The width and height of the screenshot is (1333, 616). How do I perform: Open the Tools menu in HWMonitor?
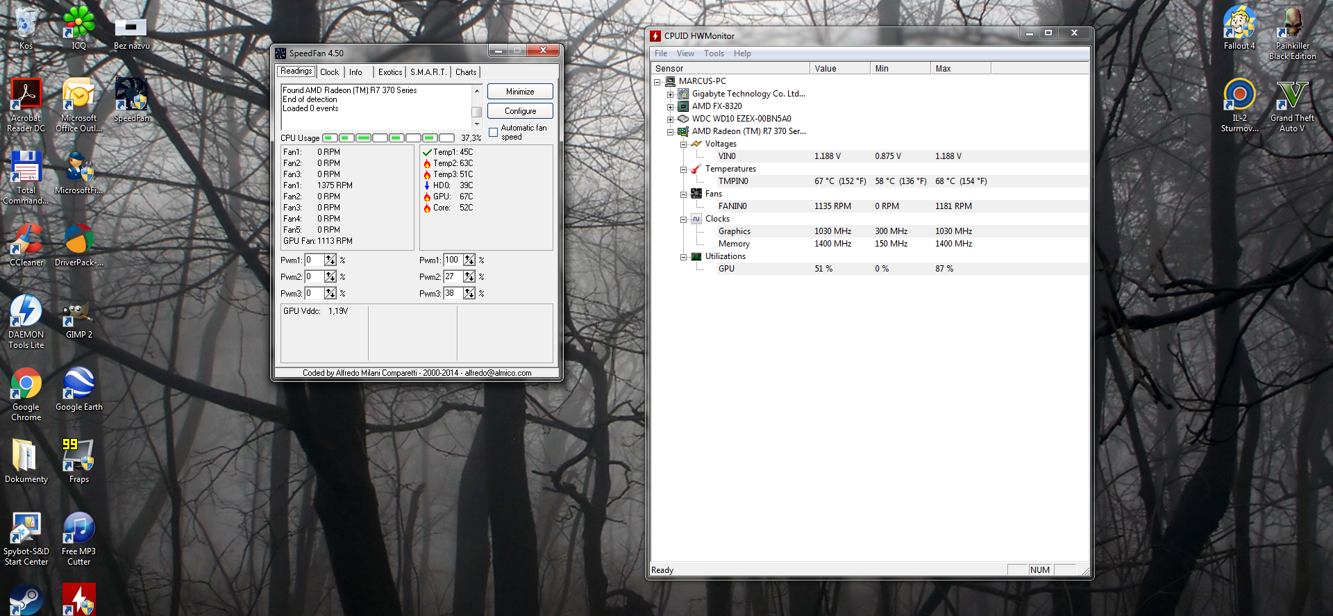pyautogui.click(x=714, y=53)
